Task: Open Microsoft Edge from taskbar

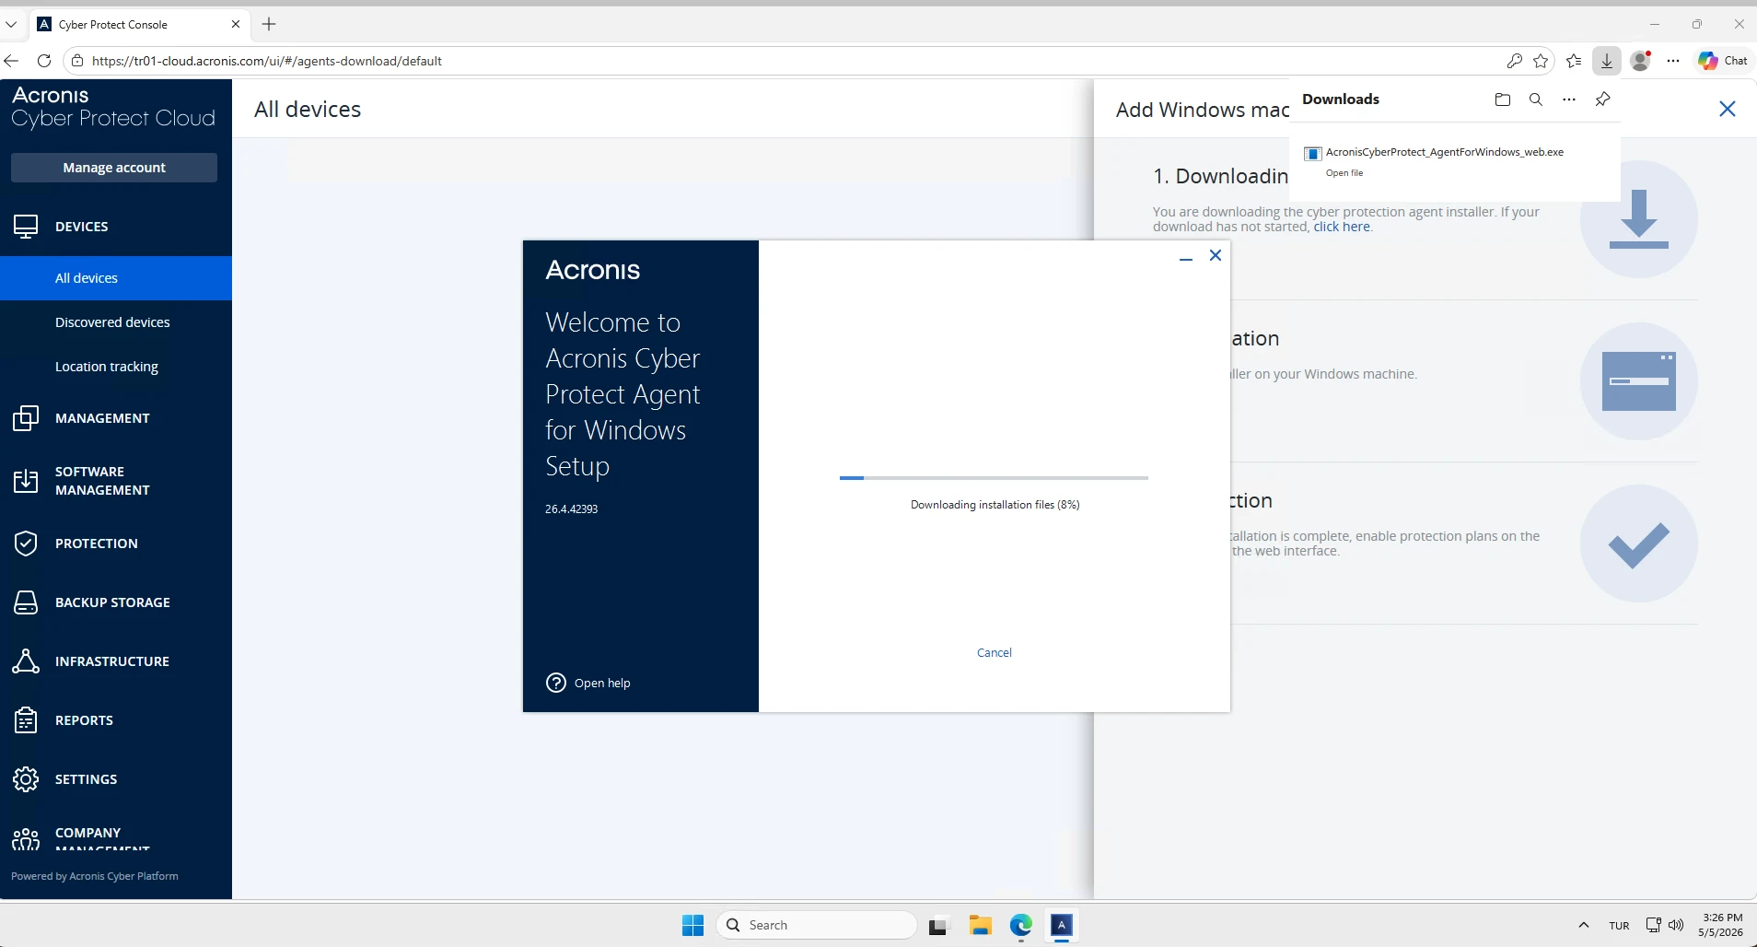Action: (x=1020, y=925)
